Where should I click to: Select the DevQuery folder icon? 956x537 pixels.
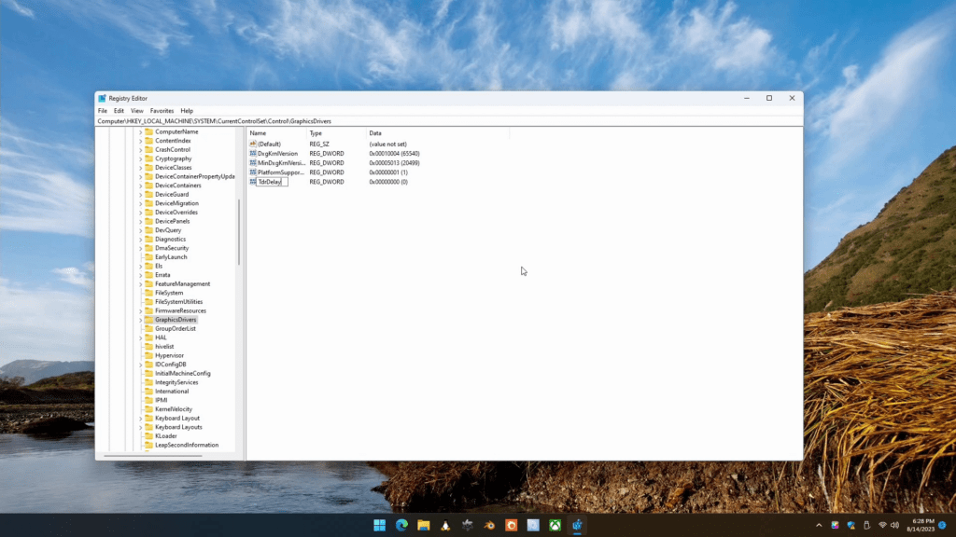coord(148,230)
